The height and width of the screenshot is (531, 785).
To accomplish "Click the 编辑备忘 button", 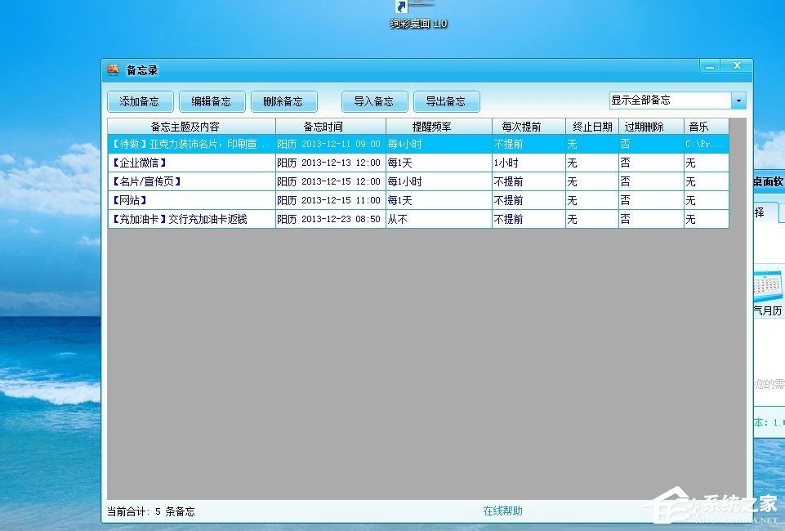I will pos(212,101).
